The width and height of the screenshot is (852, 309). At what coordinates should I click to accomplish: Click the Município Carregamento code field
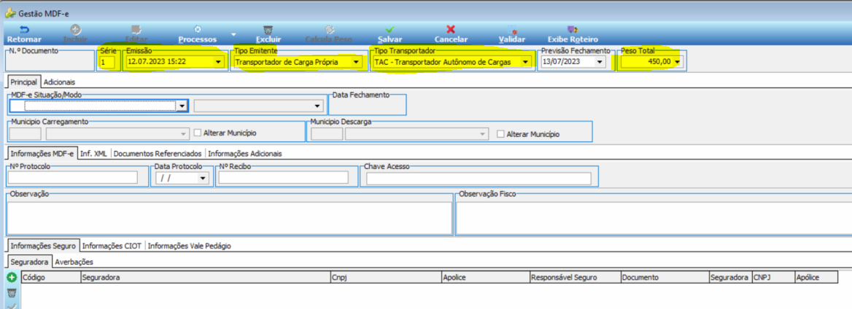pyautogui.click(x=26, y=133)
